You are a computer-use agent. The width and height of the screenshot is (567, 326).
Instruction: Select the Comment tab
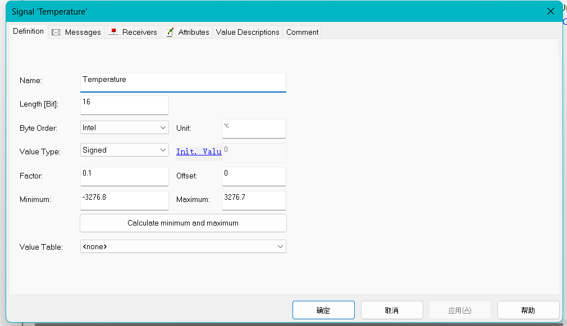pos(301,32)
